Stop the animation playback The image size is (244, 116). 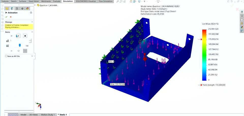[x=25, y=36]
